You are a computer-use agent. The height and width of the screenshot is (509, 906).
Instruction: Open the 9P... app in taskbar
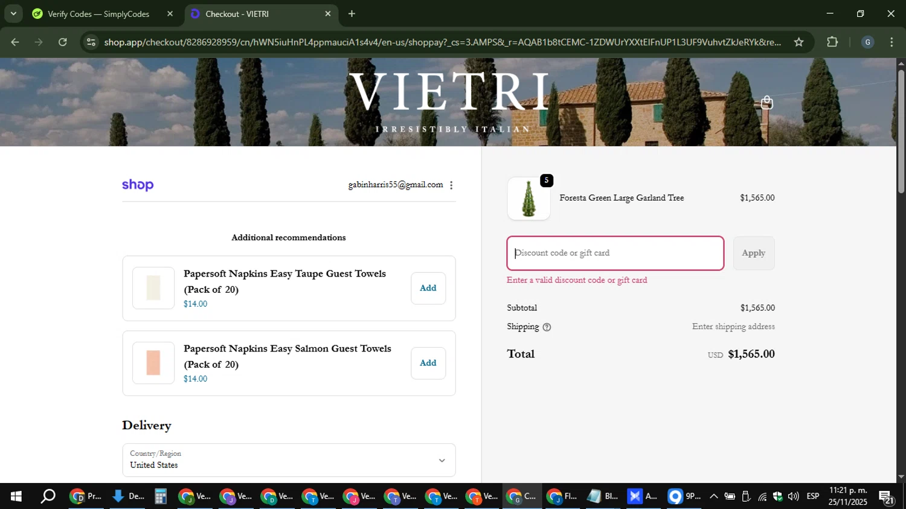click(684, 496)
